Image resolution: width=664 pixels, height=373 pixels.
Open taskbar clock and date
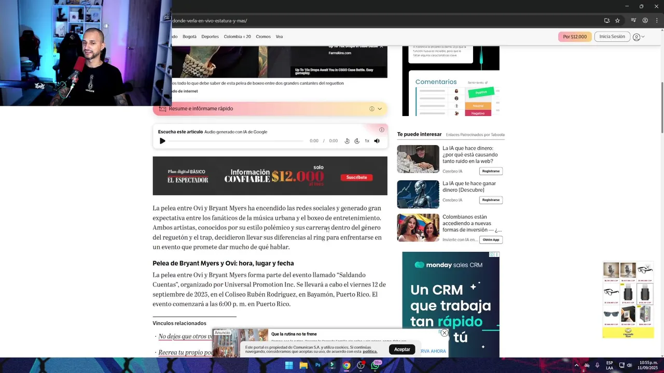(x=648, y=365)
